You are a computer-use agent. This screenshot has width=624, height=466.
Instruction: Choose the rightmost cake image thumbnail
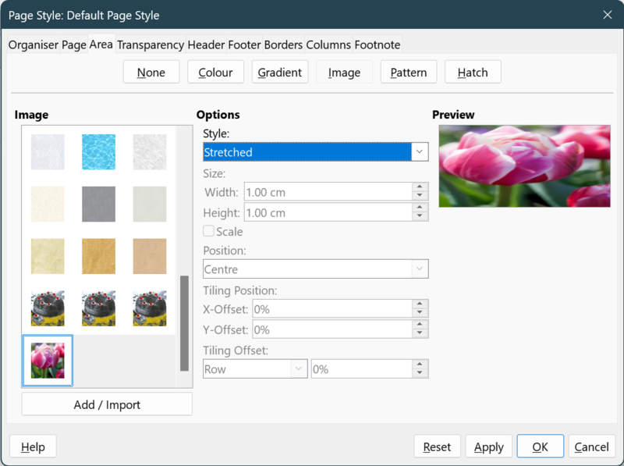pyautogui.click(x=150, y=308)
